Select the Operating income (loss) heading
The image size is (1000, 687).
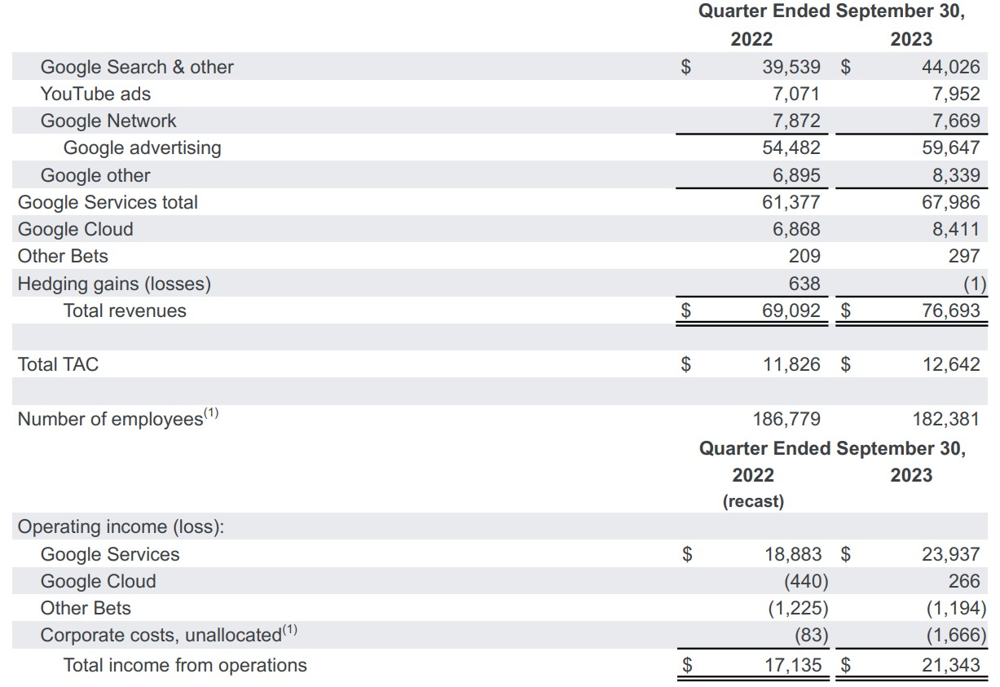121,526
